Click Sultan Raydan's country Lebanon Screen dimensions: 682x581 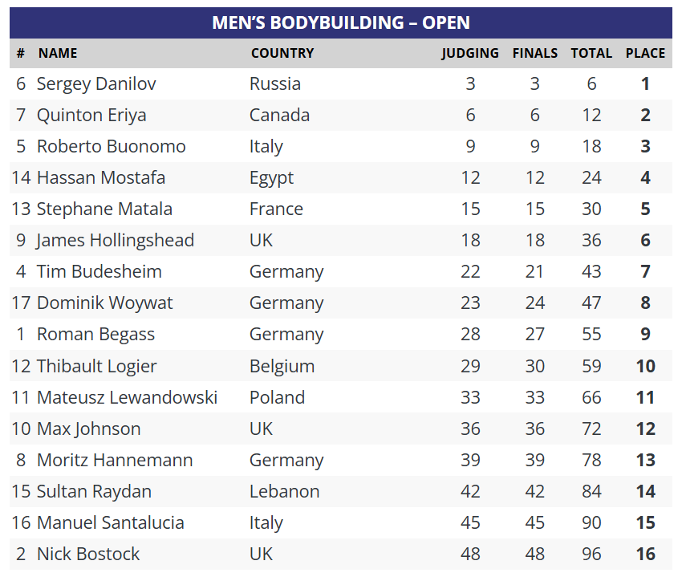pos(285,491)
